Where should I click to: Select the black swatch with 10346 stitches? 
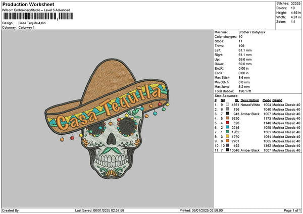pos(228,150)
